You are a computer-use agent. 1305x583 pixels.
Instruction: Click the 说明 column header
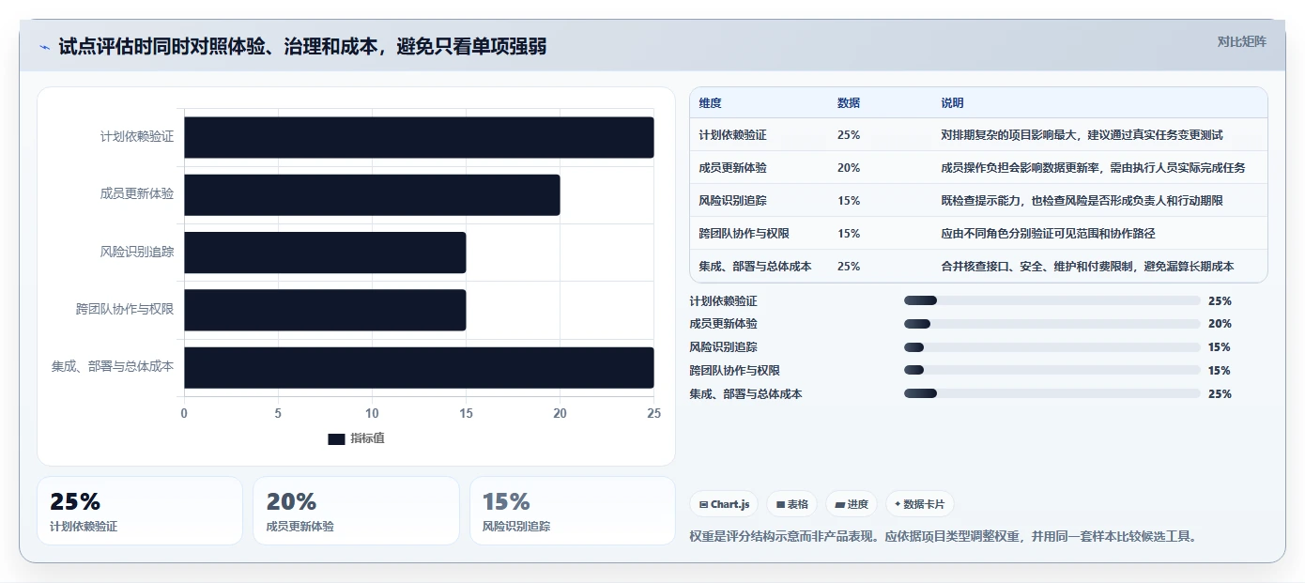pos(953,103)
